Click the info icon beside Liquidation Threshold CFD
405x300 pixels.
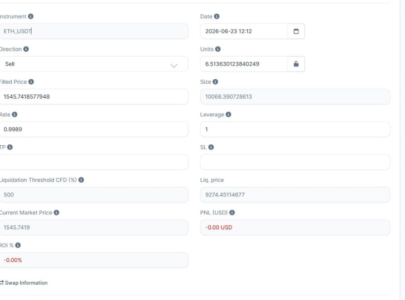(x=81, y=180)
